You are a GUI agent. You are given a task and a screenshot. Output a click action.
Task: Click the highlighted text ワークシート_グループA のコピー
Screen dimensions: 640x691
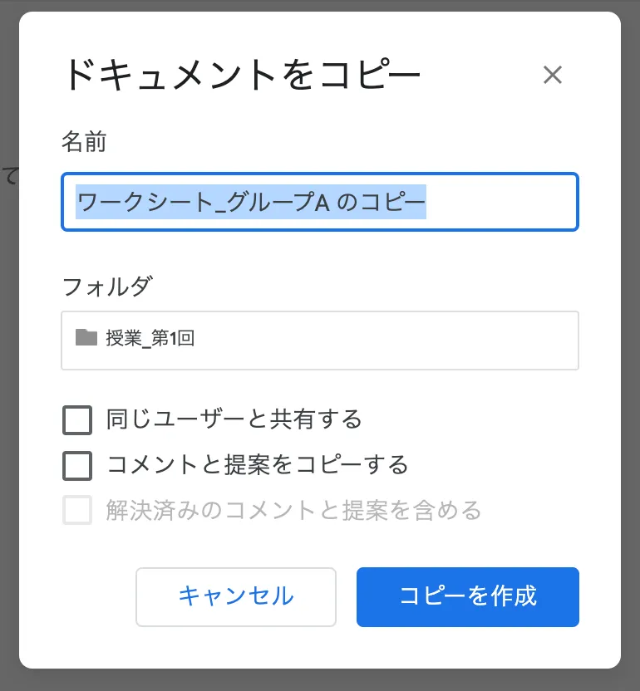(x=251, y=202)
